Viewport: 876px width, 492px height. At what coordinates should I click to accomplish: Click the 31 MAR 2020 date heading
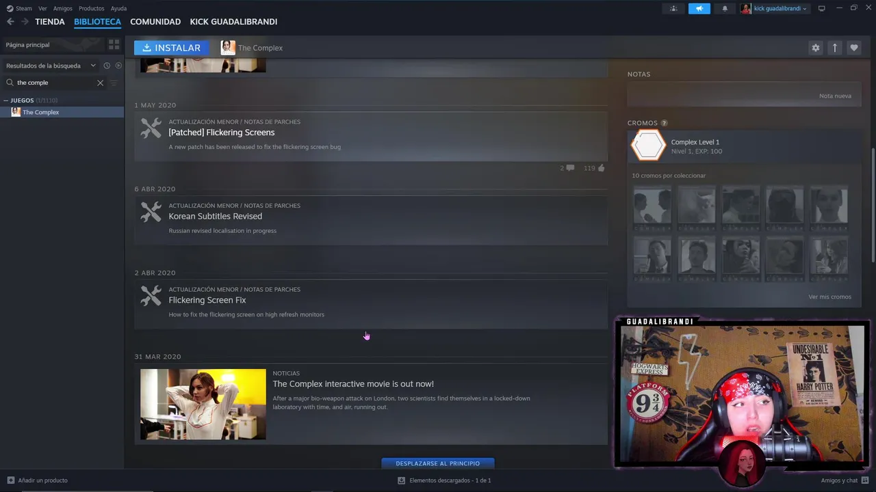(x=157, y=357)
